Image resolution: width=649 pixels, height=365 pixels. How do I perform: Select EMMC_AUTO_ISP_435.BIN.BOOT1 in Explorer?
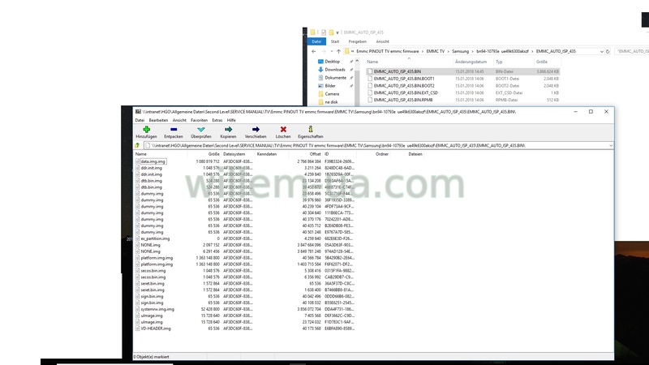click(x=463, y=79)
